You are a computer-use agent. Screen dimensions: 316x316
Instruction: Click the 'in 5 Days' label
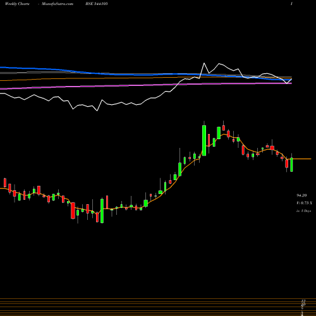[x=303, y=210]
